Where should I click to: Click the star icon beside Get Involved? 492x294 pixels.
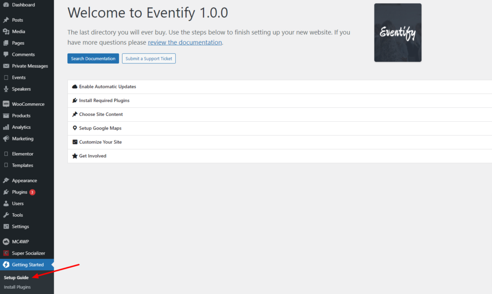tap(74, 156)
